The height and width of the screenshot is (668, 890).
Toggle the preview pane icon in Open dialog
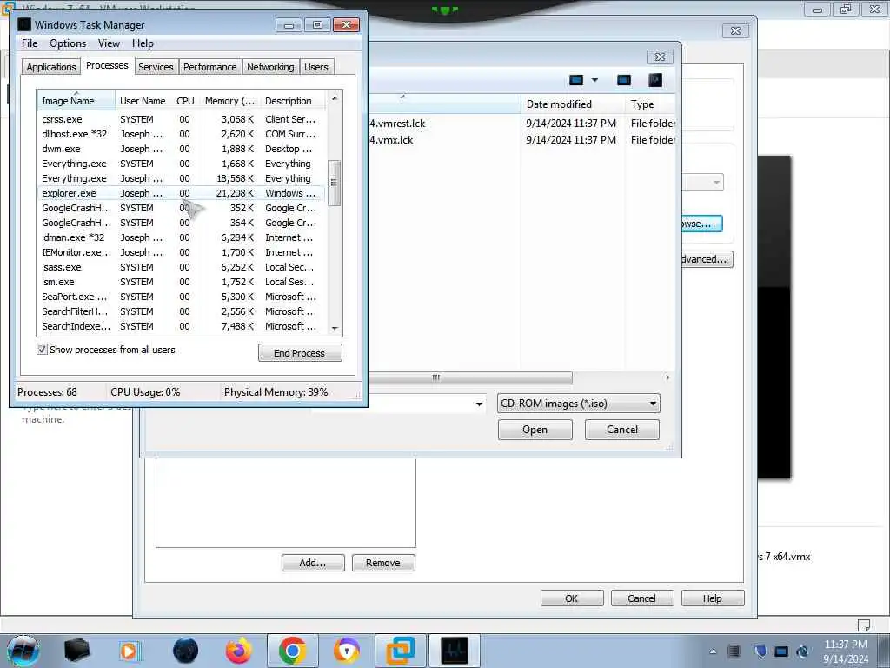(624, 80)
